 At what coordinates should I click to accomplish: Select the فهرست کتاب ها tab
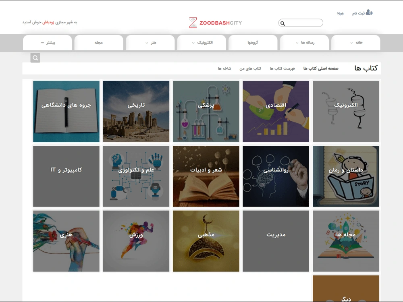[282, 68]
